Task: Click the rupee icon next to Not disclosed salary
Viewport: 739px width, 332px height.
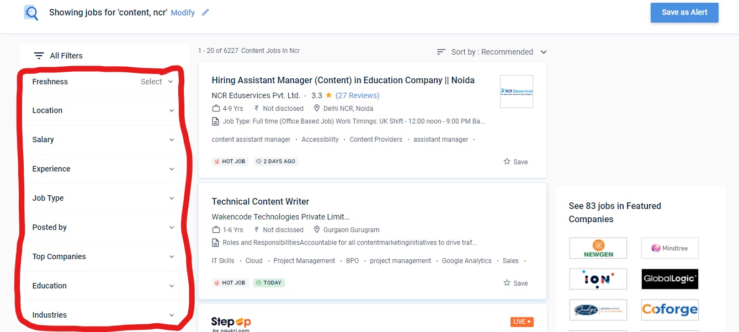Action: click(257, 108)
